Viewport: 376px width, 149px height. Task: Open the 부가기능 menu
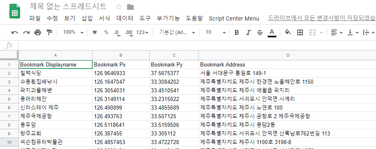click(168, 18)
